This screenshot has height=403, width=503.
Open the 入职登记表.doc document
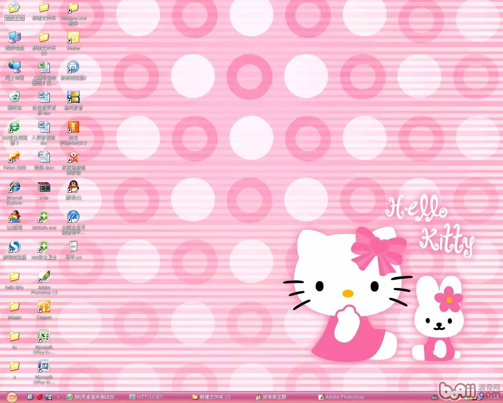[x=44, y=133]
